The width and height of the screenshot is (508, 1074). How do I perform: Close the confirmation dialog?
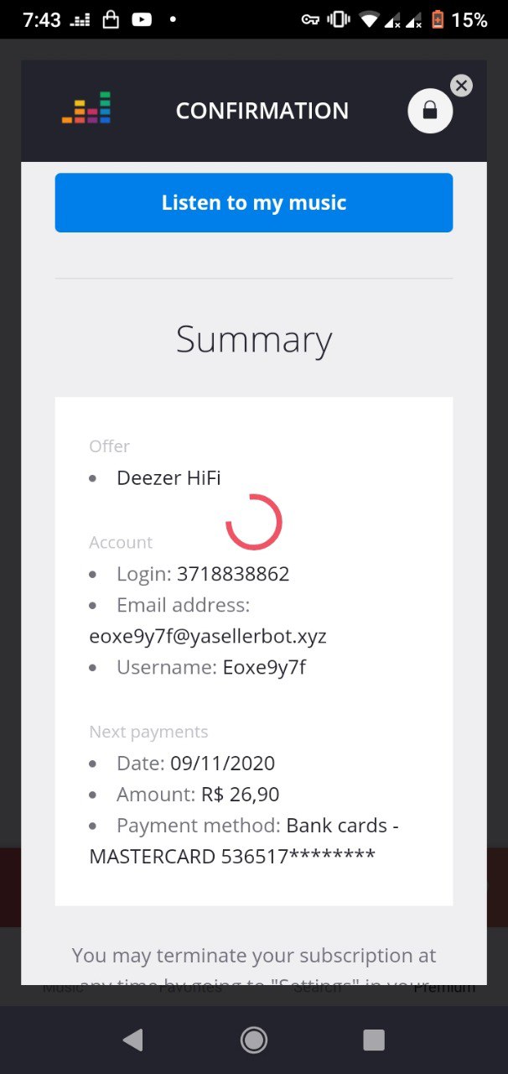click(462, 85)
